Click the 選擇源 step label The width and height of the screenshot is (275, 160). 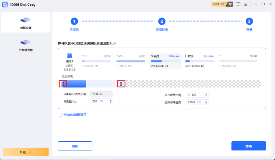[74, 30]
